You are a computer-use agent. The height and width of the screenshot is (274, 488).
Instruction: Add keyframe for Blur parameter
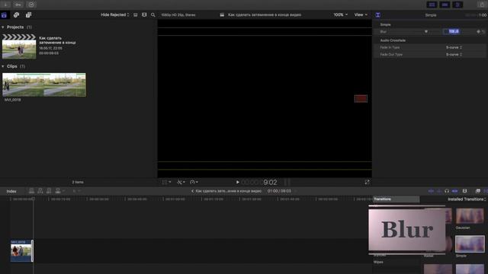coord(478,32)
